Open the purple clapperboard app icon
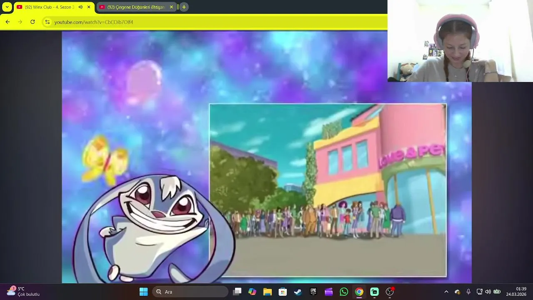 (329, 292)
